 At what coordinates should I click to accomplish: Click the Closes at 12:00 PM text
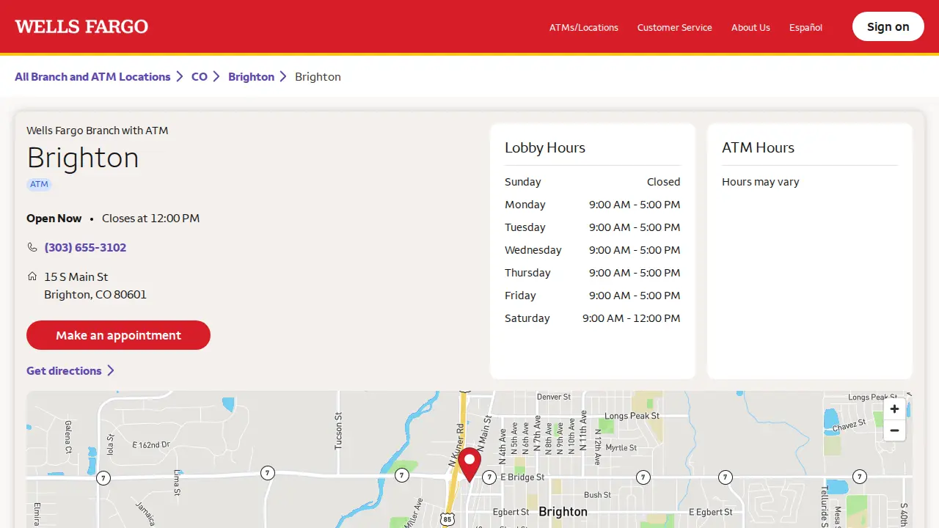150,219
